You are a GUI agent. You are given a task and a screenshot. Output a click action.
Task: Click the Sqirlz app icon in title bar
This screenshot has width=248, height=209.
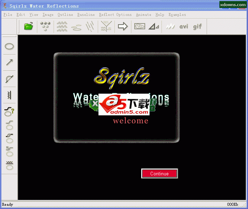click(x=5, y=6)
